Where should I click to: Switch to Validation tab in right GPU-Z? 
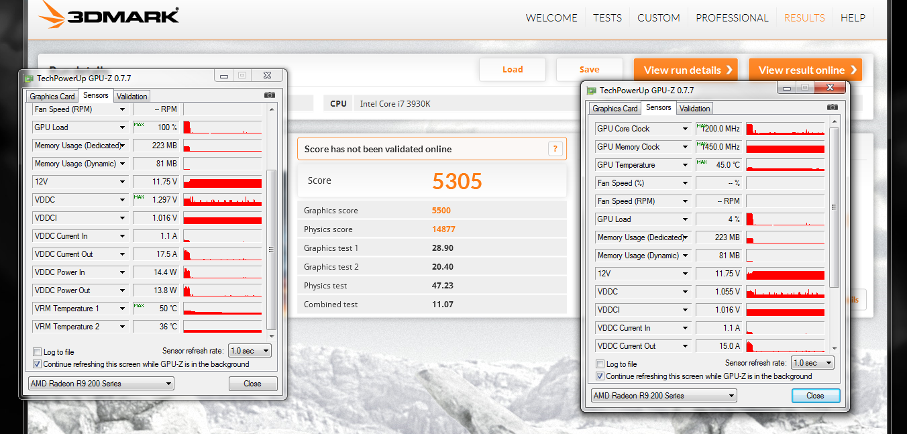[694, 109]
